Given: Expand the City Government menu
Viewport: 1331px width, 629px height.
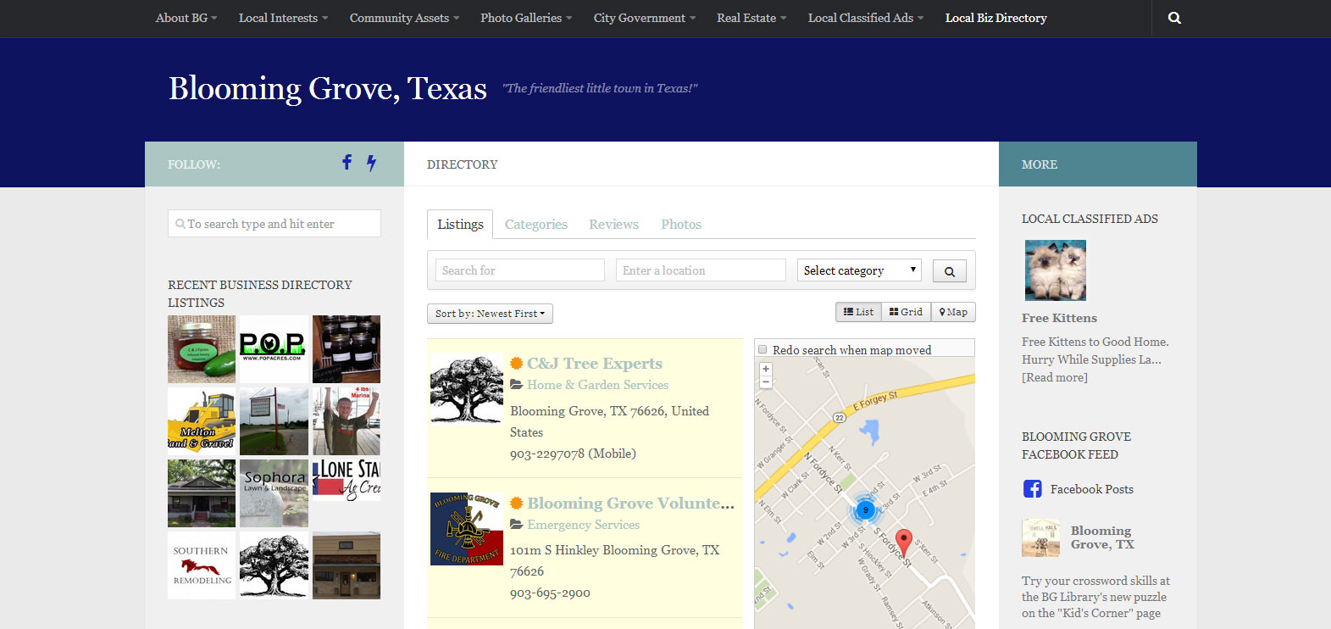Looking at the screenshot, I should [x=644, y=18].
